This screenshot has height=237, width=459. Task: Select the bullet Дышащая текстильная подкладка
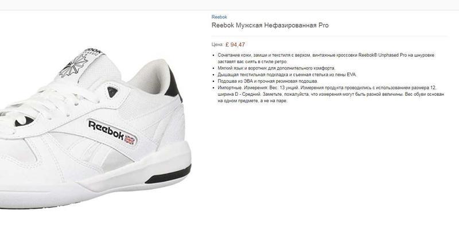point(287,75)
